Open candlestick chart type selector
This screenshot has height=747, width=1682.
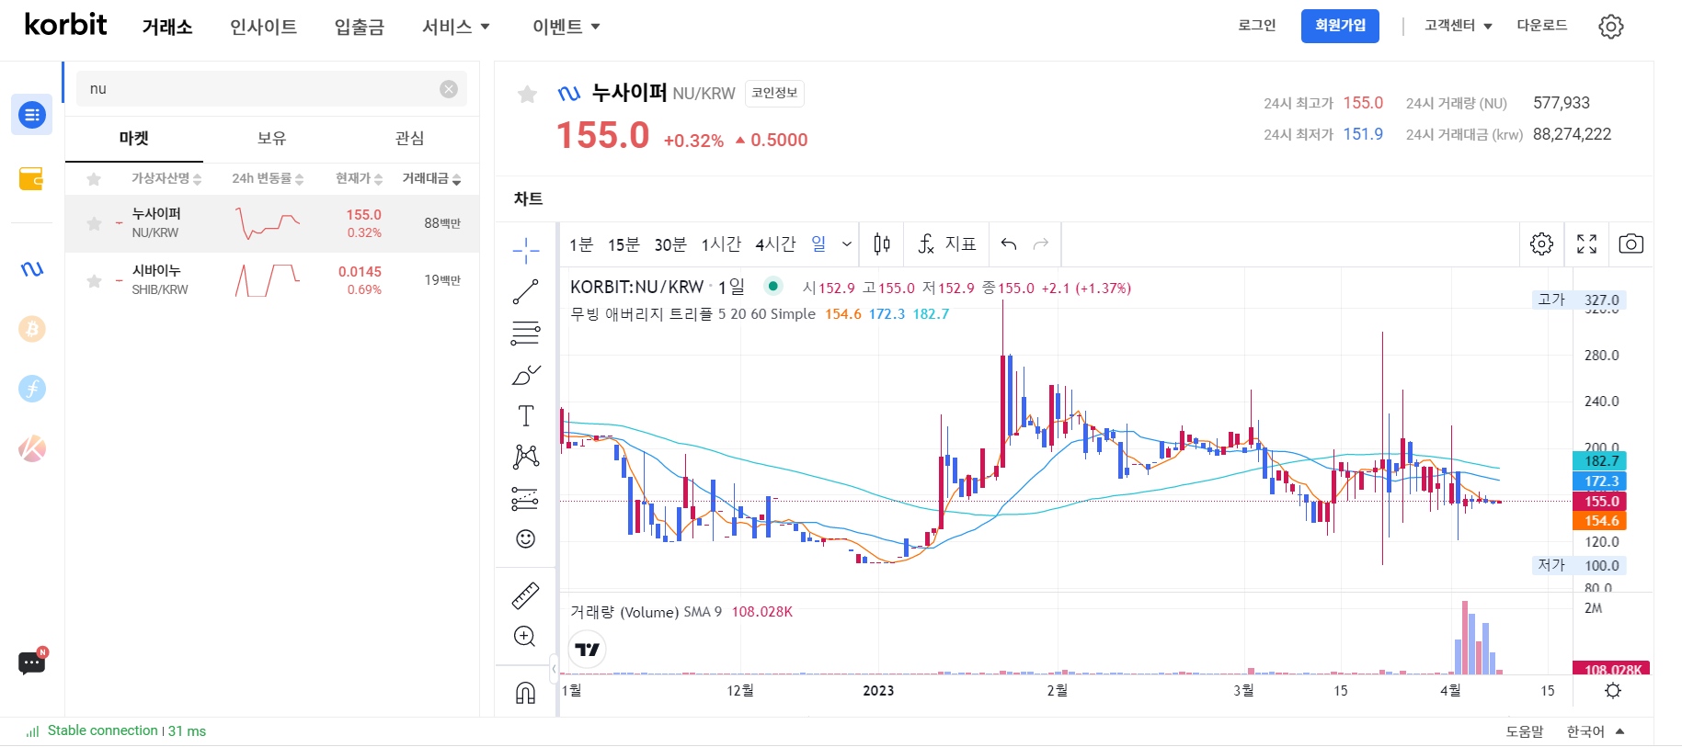[x=882, y=243]
